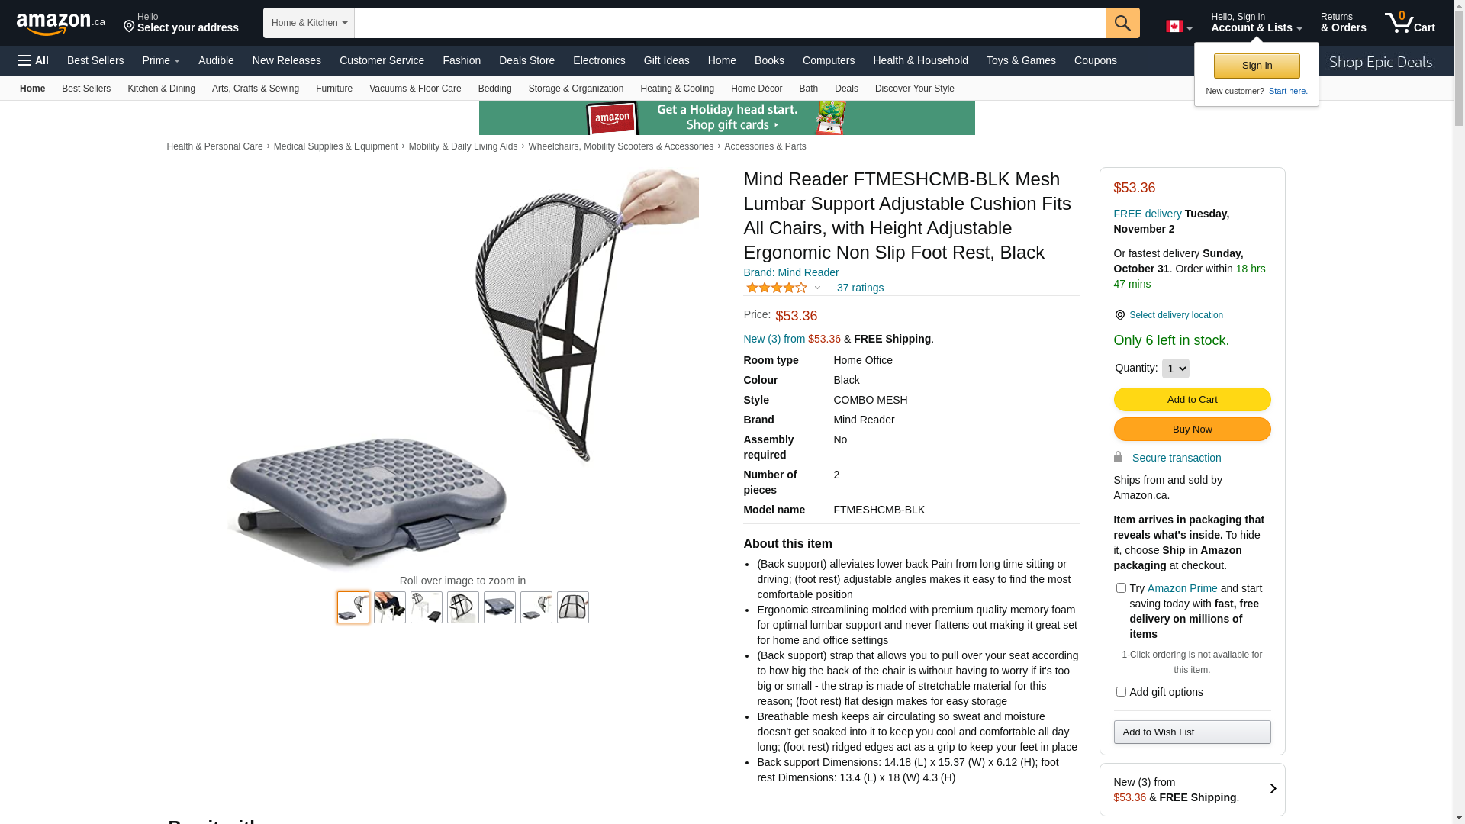Open the cart icon
1465x824 pixels.
point(1410,22)
